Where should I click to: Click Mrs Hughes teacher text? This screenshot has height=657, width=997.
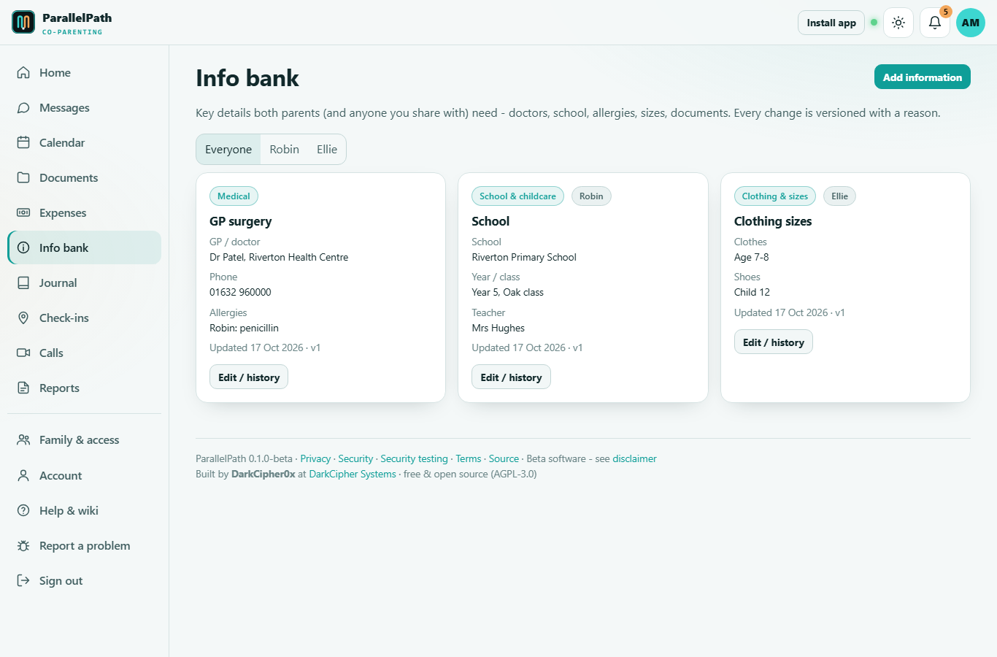498,328
